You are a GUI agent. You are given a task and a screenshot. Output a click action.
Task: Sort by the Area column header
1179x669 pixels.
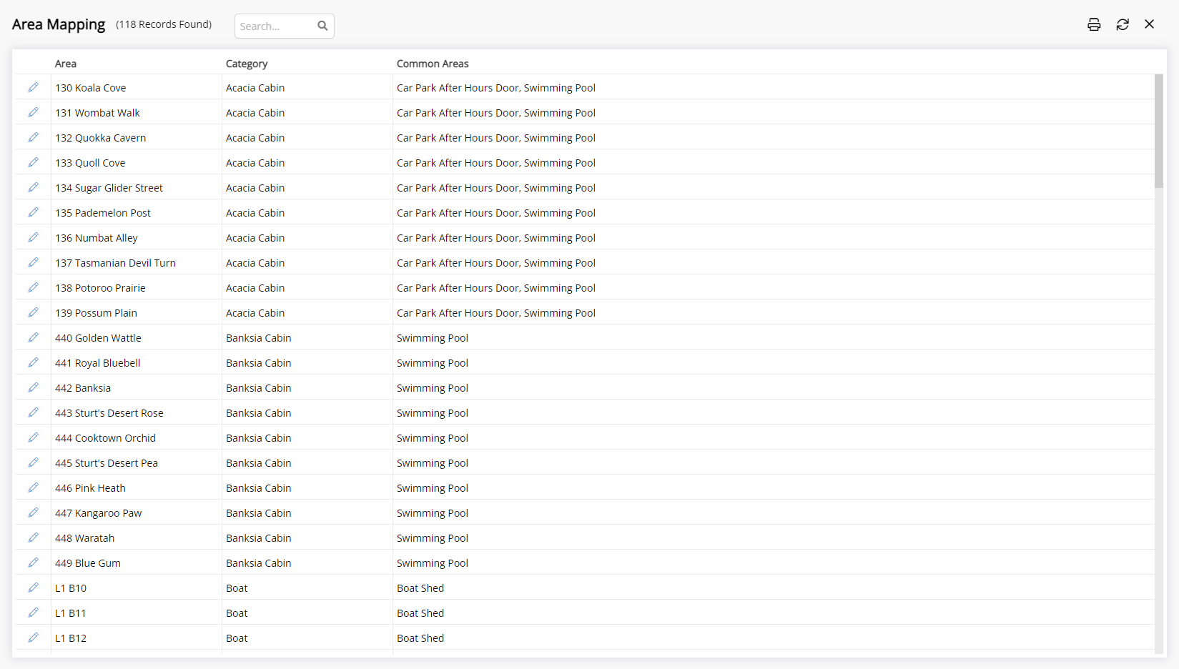tap(66, 64)
